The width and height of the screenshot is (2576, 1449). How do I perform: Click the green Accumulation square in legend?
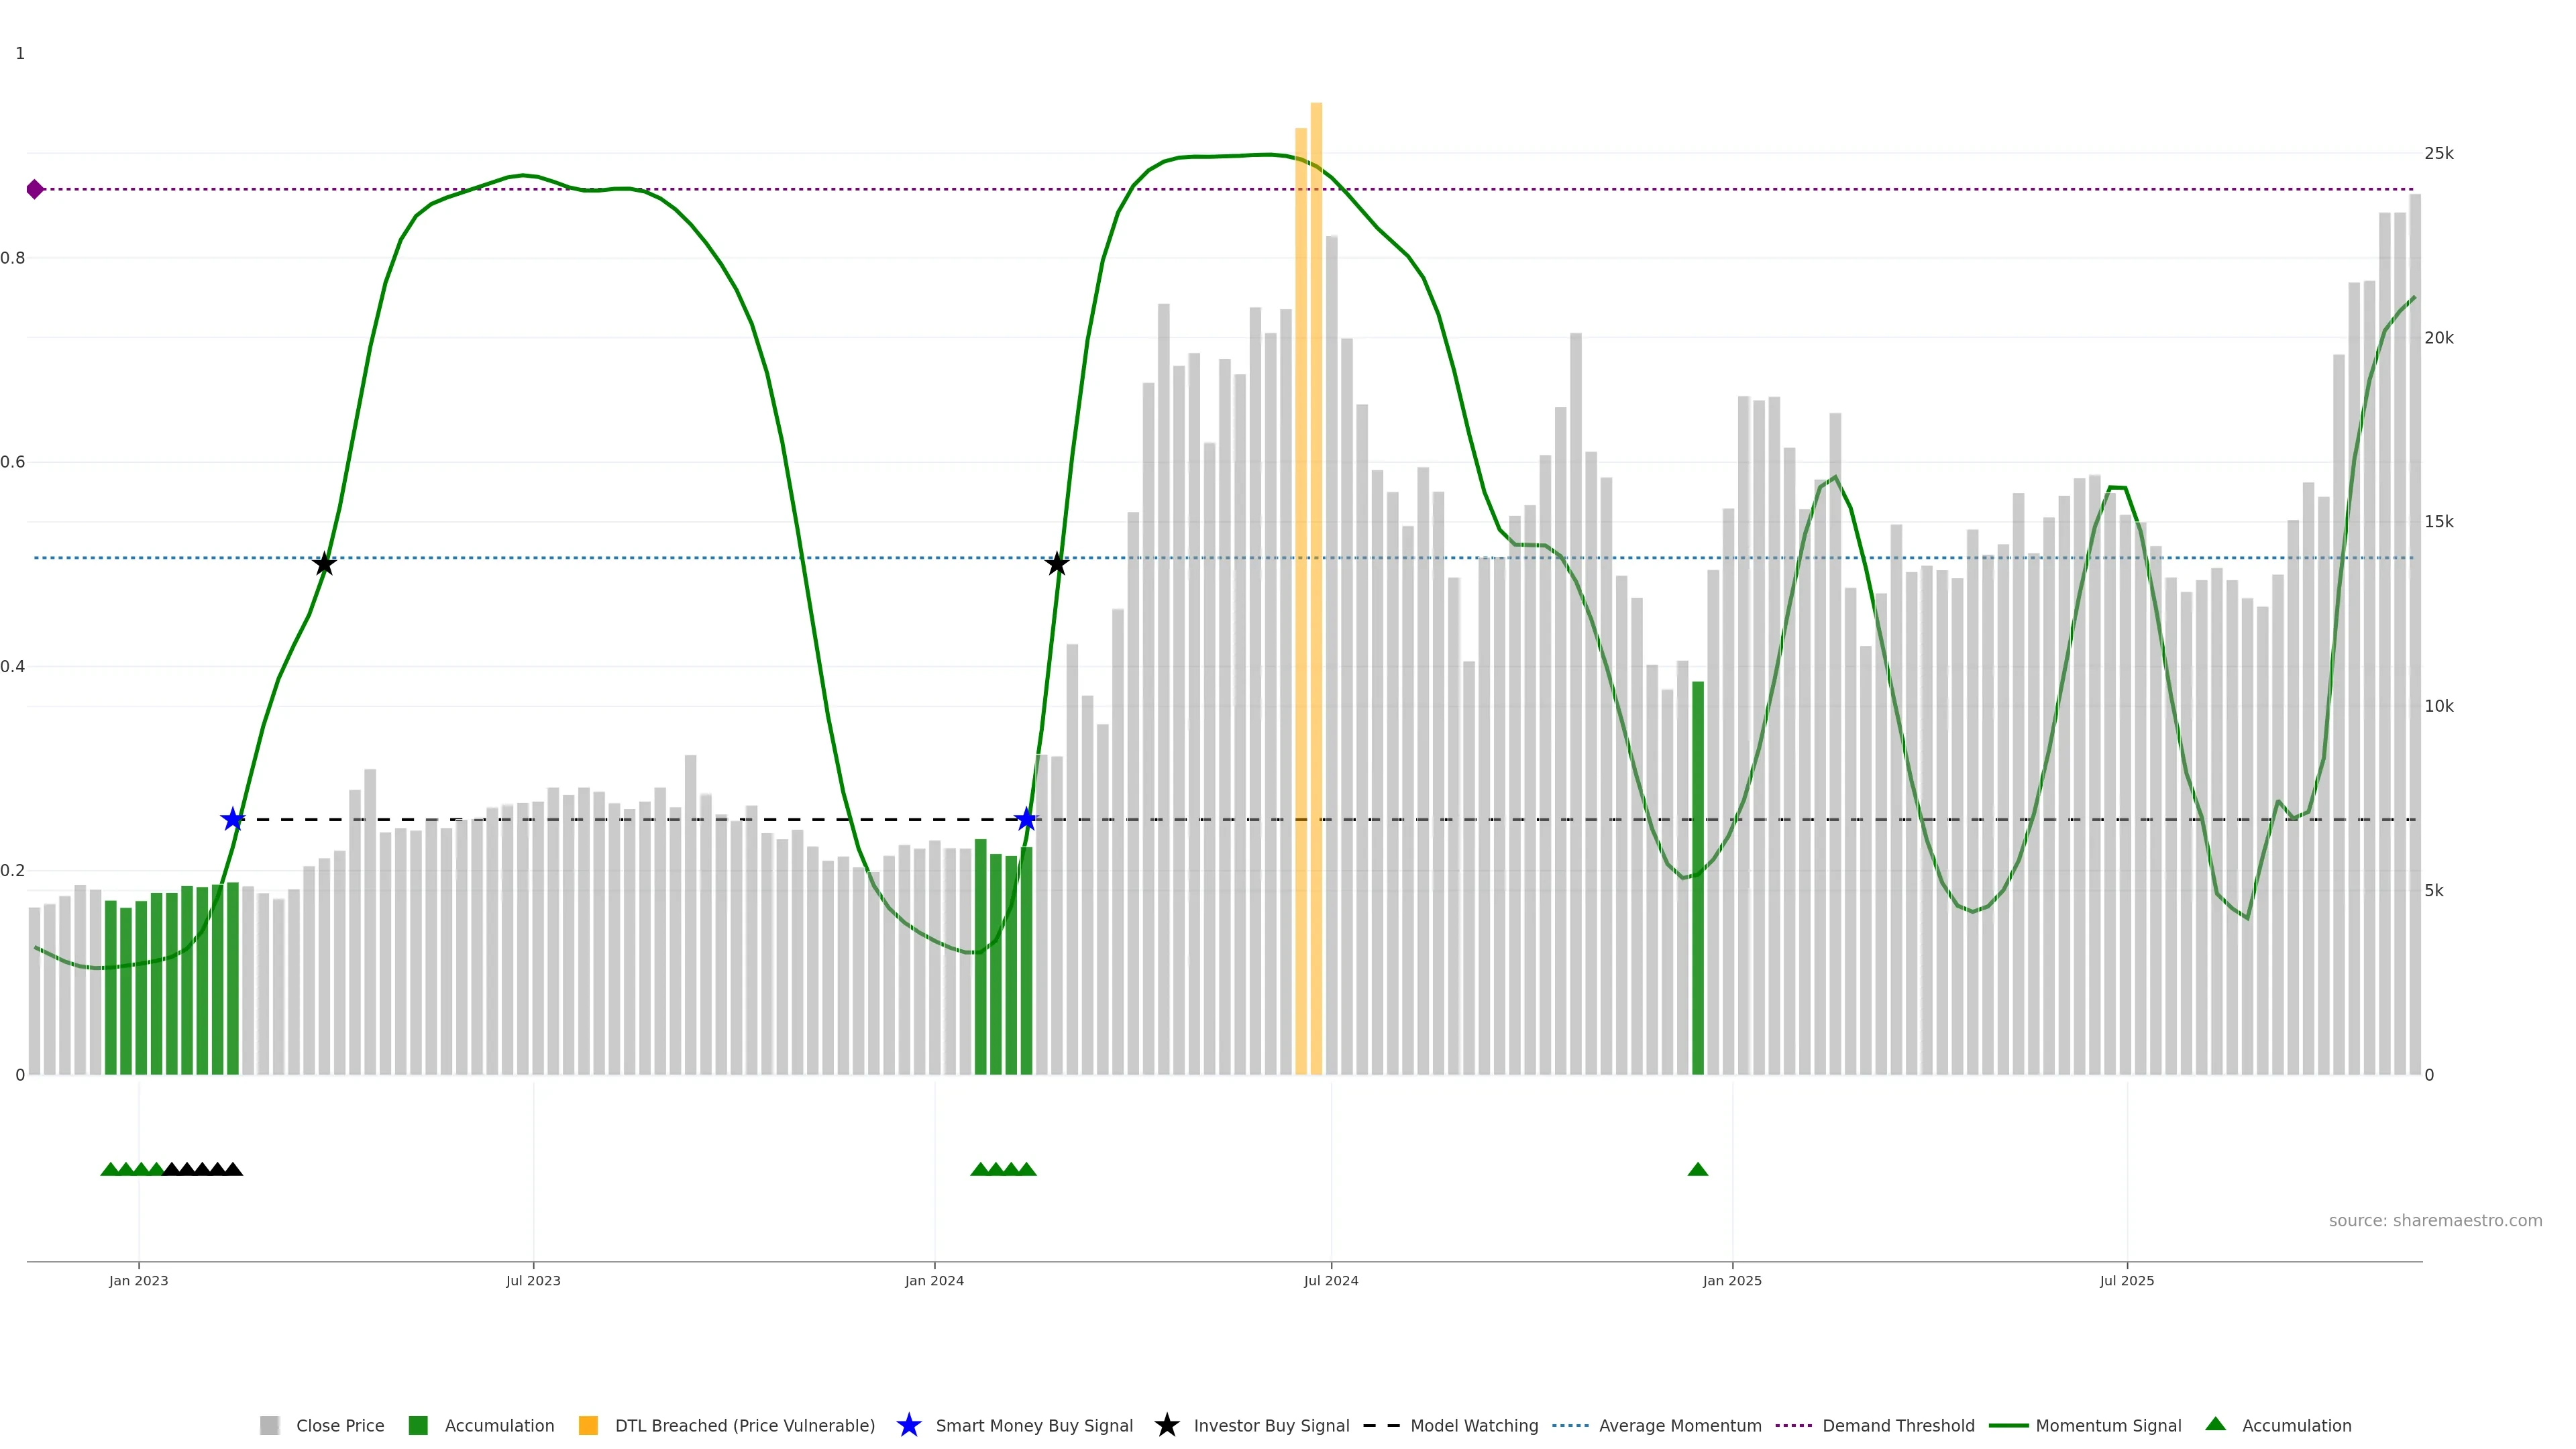(418, 1425)
